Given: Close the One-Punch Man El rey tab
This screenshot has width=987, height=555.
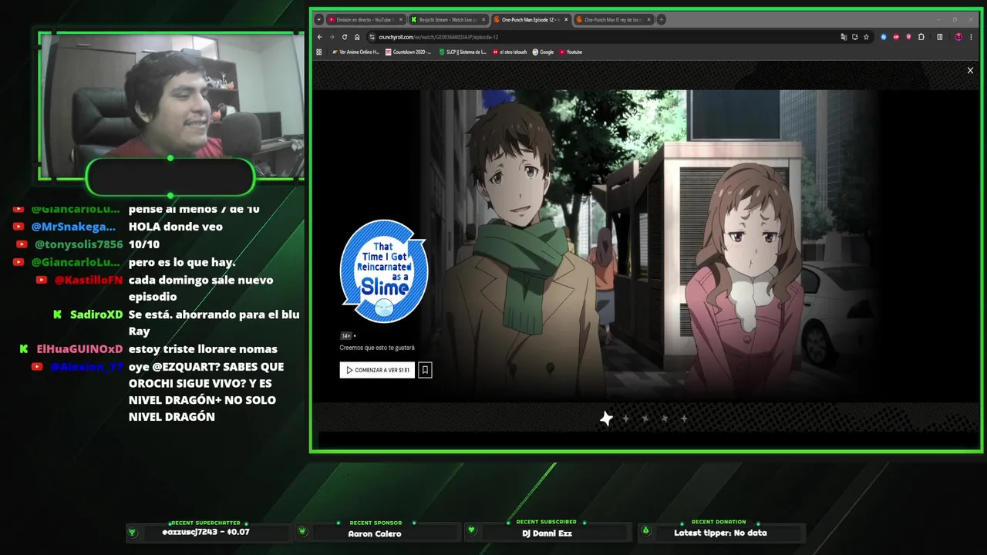Looking at the screenshot, I should (x=648, y=19).
